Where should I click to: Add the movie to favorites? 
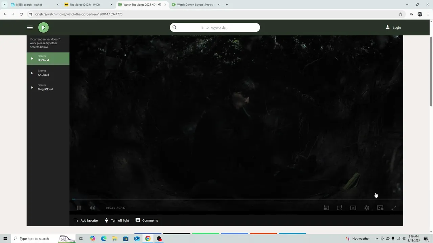tap(86, 220)
